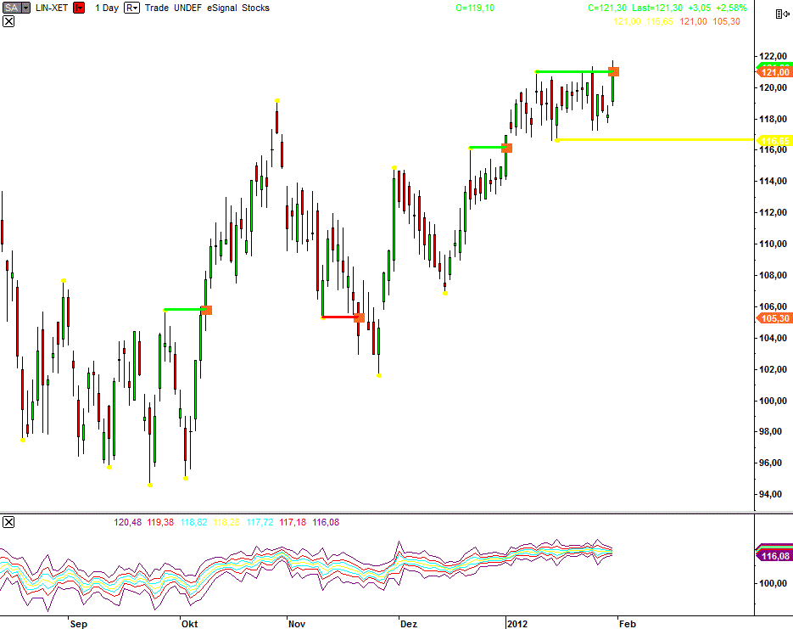The height and width of the screenshot is (629, 793).
Task: Click the Nov label on the time axis
Action: [x=296, y=624]
